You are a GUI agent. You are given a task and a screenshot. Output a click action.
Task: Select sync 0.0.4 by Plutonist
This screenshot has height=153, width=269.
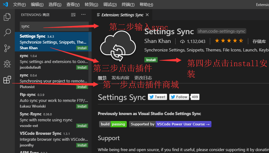tap(53, 81)
